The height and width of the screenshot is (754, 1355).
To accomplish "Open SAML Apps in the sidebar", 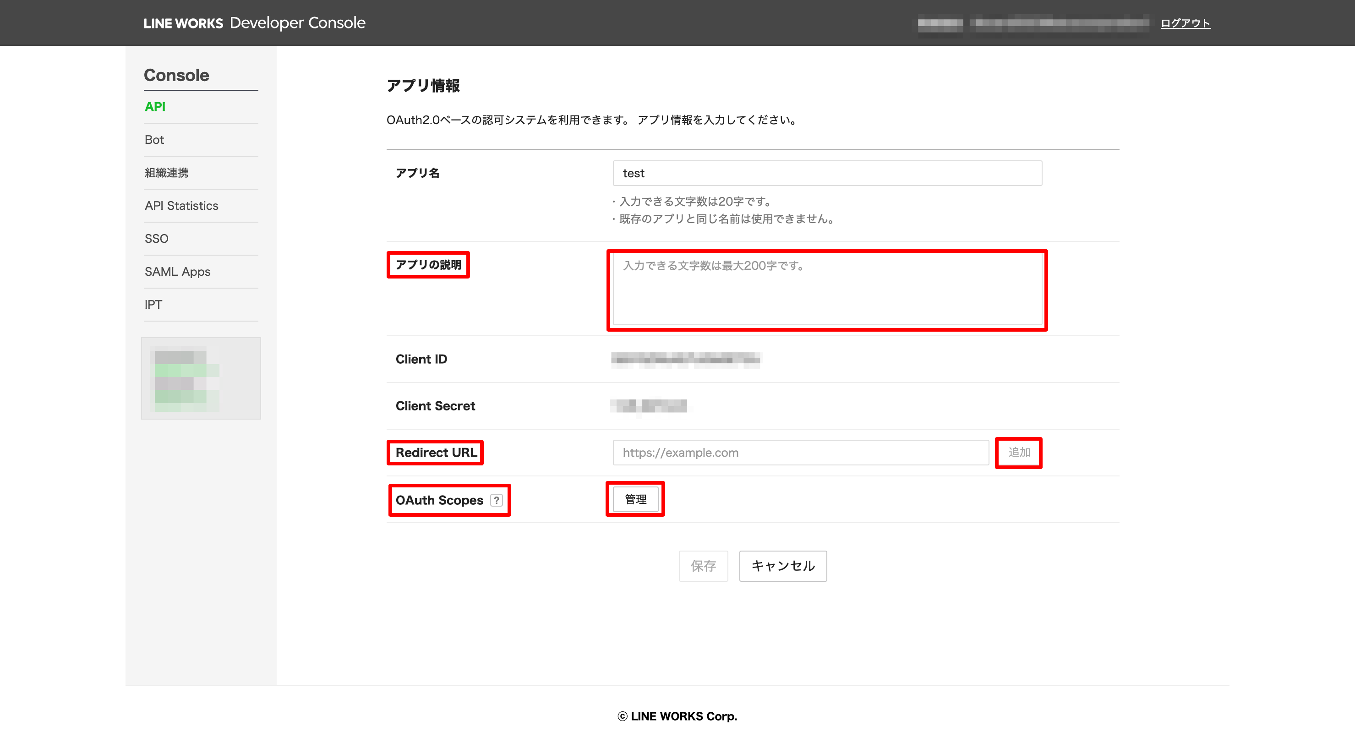I will 177,272.
